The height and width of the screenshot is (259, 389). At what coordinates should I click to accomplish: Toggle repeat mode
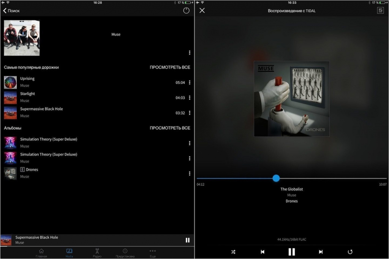(x=350, y=252)
